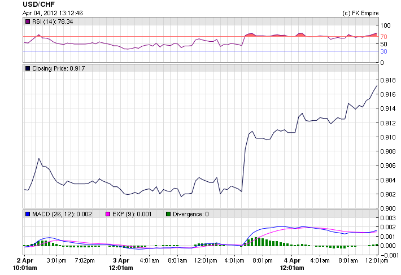This screenshot has width=401, height=275.
Task: Click the 0.918 price axis label
Action: [388, 80]
